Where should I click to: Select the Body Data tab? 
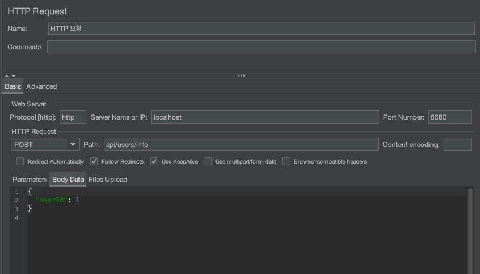68,180
